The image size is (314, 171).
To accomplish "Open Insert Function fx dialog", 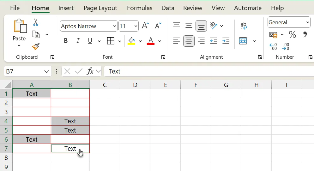I will pos(90,71).
